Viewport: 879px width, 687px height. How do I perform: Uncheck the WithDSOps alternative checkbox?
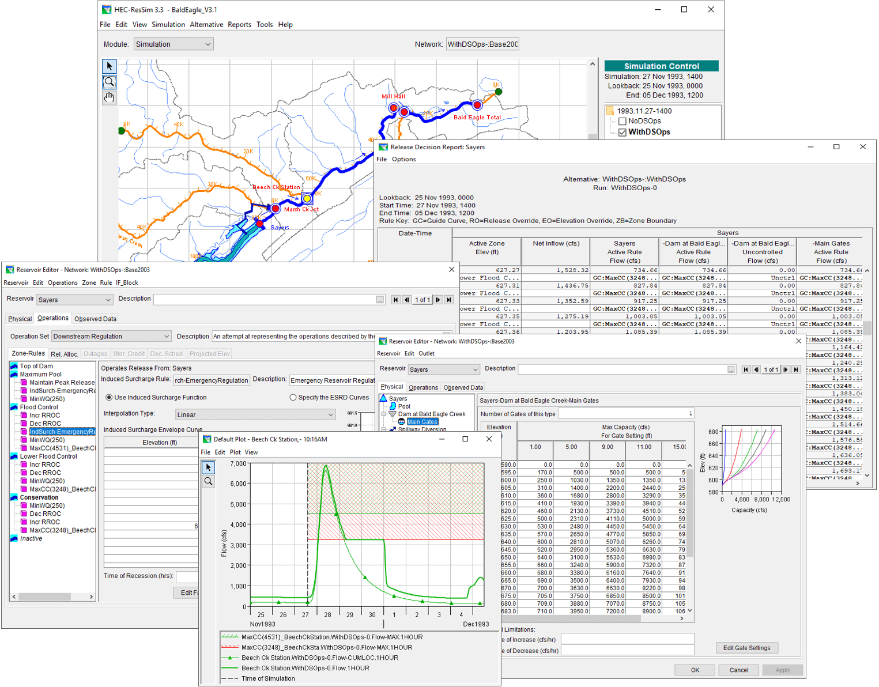[x=623, y=133]
